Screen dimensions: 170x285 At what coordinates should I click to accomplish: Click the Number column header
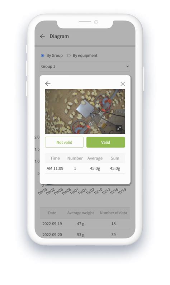[75, 158]
